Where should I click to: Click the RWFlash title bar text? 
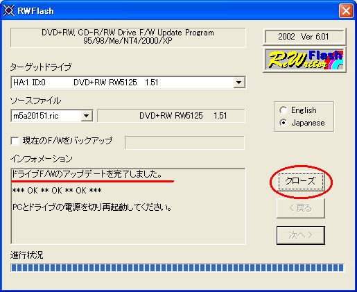(35, 11)
